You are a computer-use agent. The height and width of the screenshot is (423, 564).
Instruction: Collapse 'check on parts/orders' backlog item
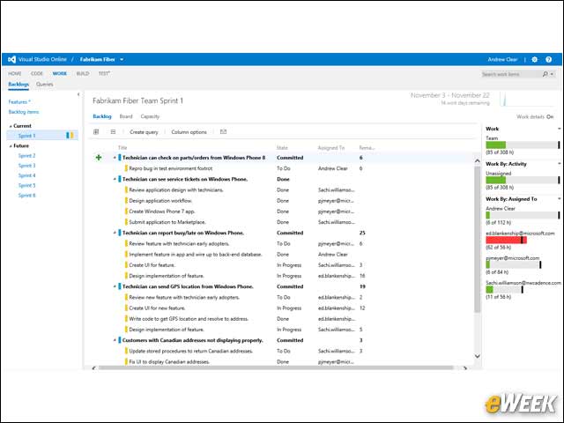point(115,158)
